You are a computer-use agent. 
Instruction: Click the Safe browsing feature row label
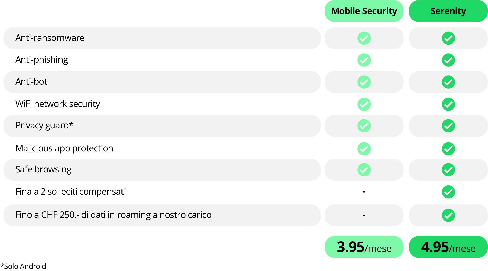pyautogui.click(x=43, y=169)
